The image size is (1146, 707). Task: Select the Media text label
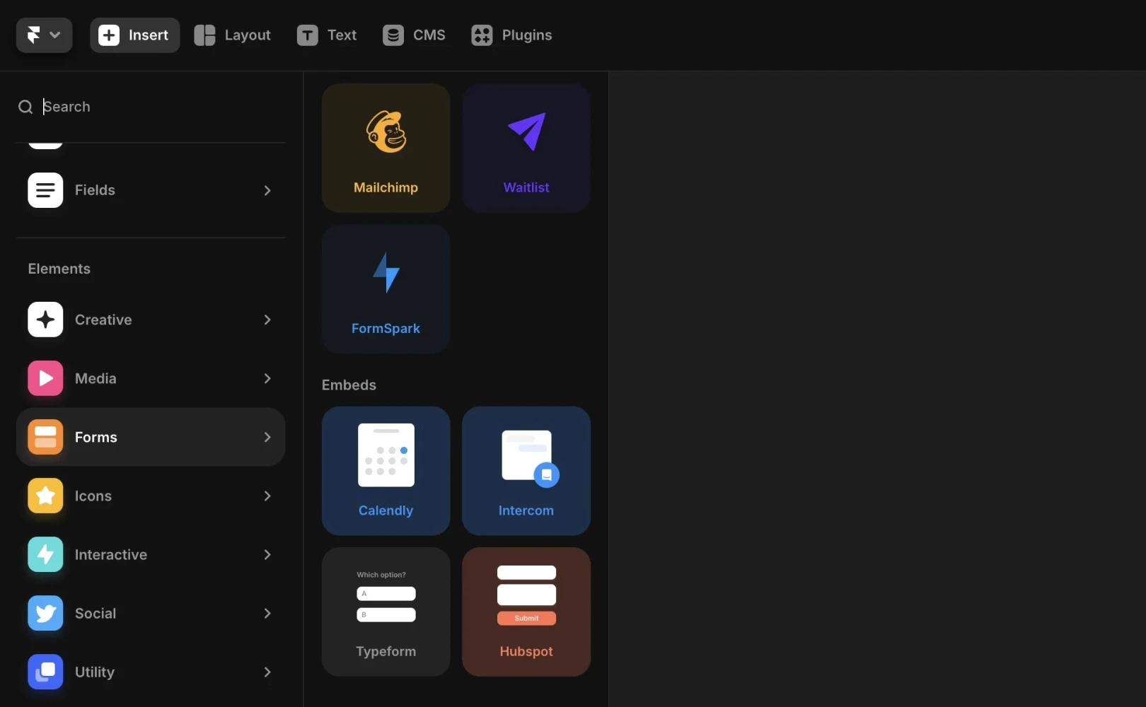tap(95, 378)
